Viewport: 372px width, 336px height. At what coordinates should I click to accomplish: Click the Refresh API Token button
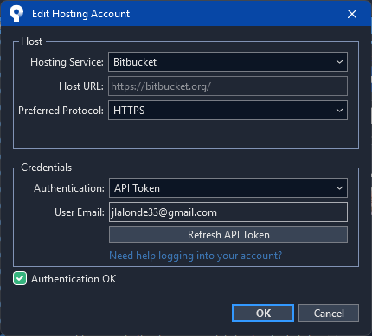click(228, 235)
